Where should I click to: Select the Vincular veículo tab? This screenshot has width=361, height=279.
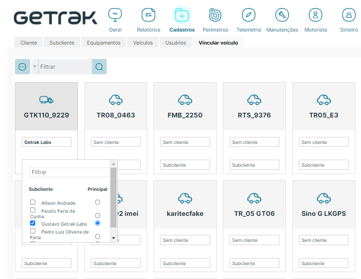pos(218,42)
